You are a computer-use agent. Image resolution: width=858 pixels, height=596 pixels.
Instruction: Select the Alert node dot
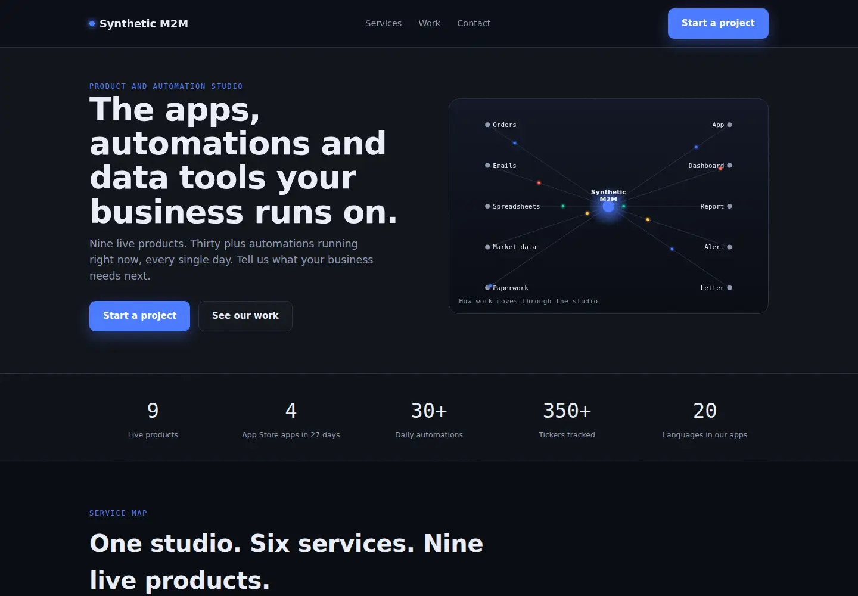click(729, 247)
